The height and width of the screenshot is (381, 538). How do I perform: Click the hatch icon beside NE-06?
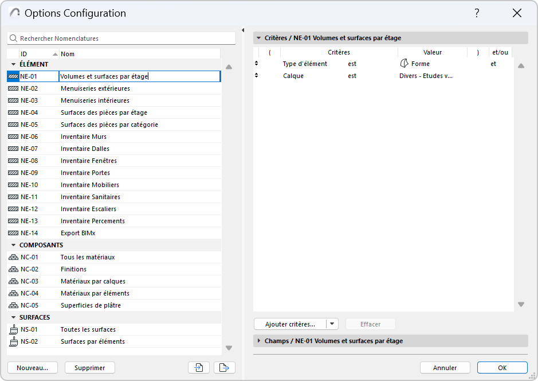tap(14, 137)
